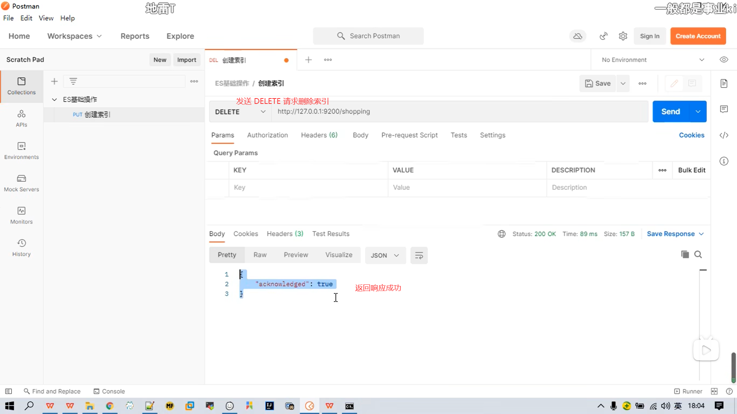Viewport: 737px width, 414px height.
Task: Open the code snippet panel icon
Action: [724, 135]
